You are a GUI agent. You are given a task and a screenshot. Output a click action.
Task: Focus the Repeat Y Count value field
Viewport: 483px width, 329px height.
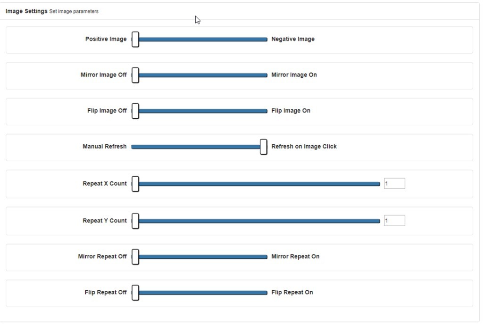coord(394,221)
